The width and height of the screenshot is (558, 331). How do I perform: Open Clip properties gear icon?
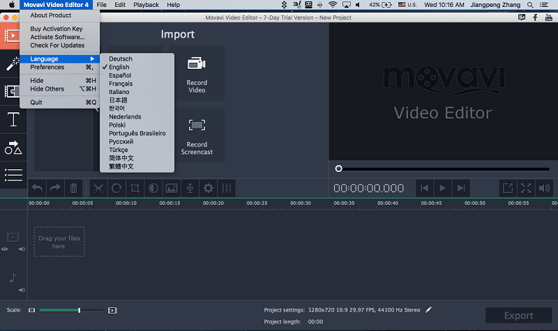pos(208,188)
